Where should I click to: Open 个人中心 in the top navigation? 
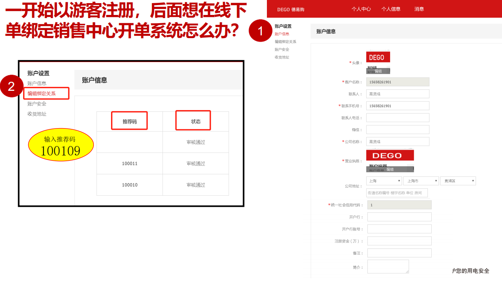361,9
